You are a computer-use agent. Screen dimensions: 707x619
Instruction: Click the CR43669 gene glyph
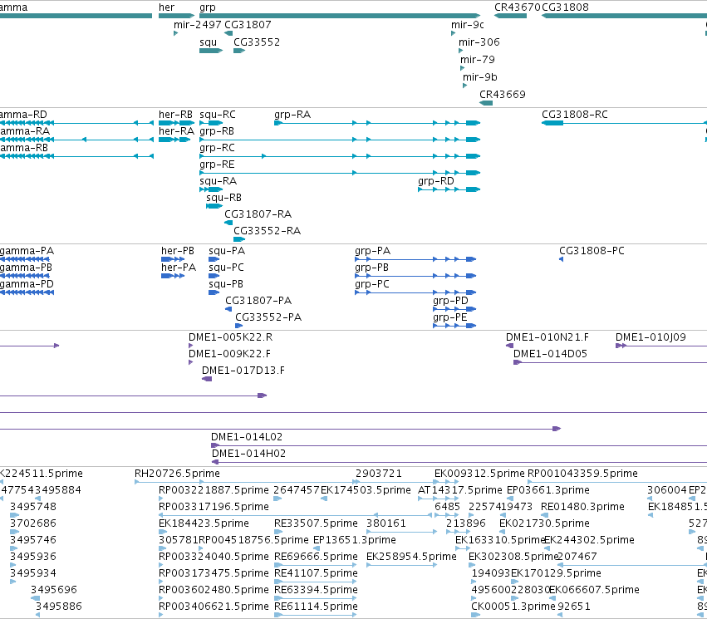coord(486,103)
